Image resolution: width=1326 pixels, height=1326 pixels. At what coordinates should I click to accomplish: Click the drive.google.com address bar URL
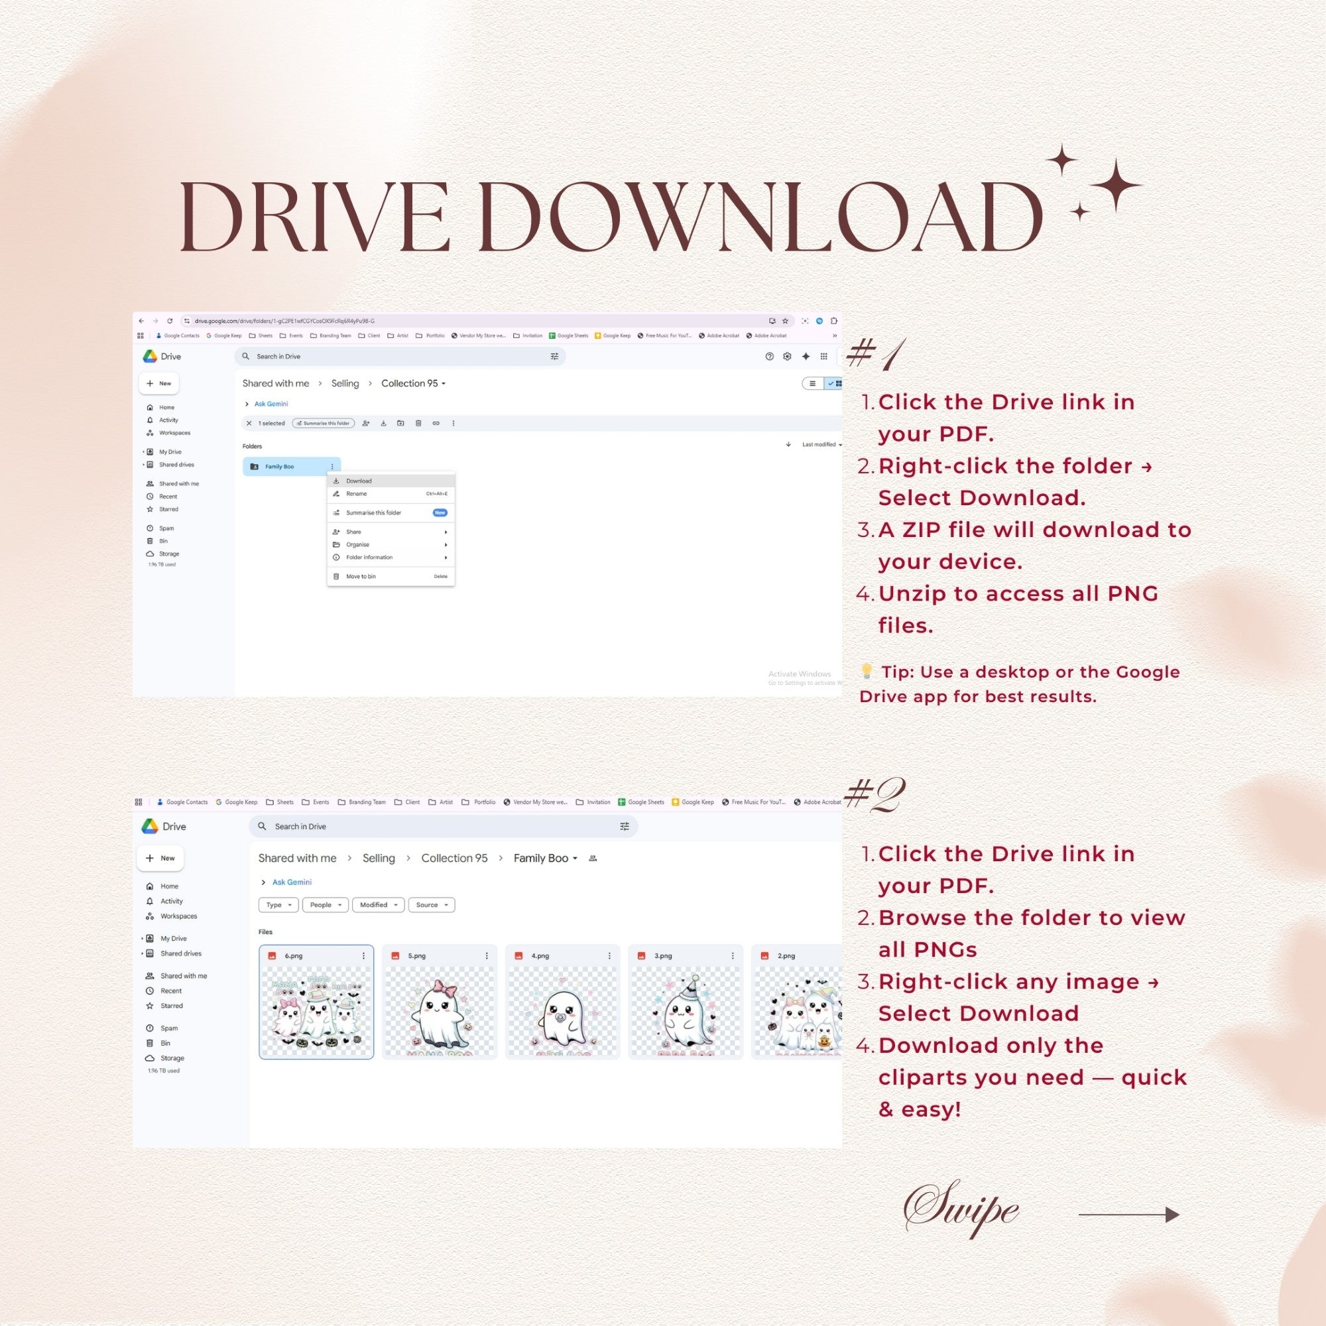point(284,320)
